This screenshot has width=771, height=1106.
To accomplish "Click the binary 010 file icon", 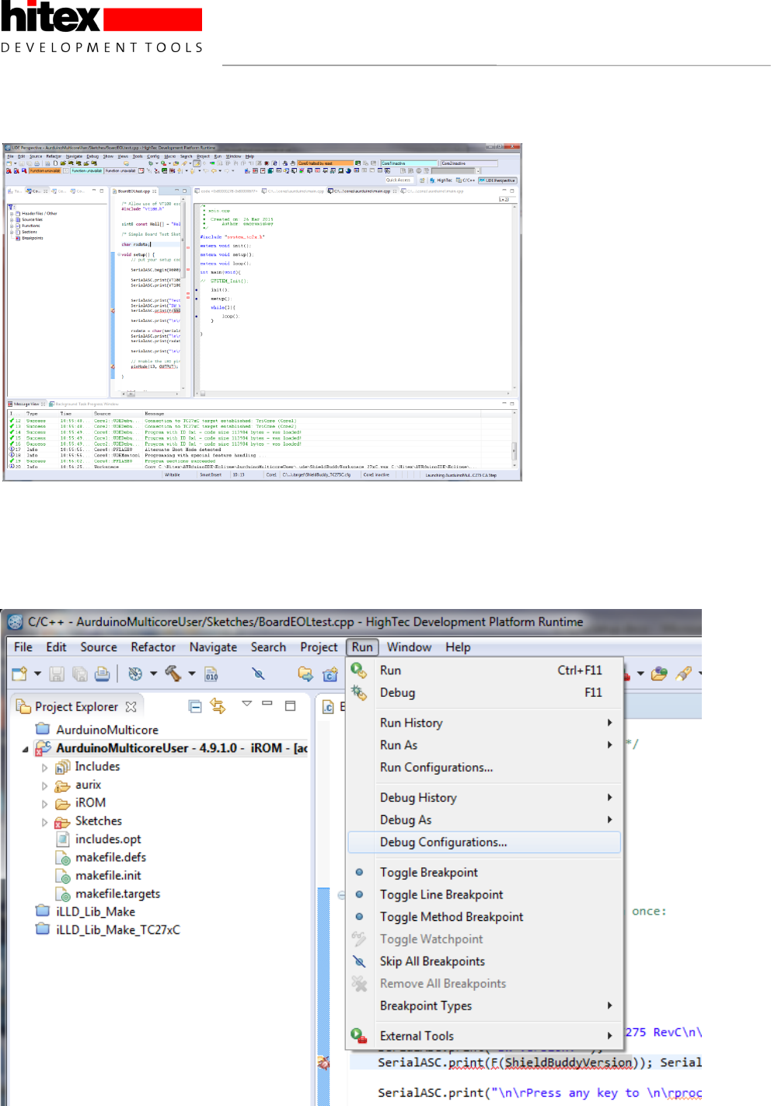I will point(211,674).
